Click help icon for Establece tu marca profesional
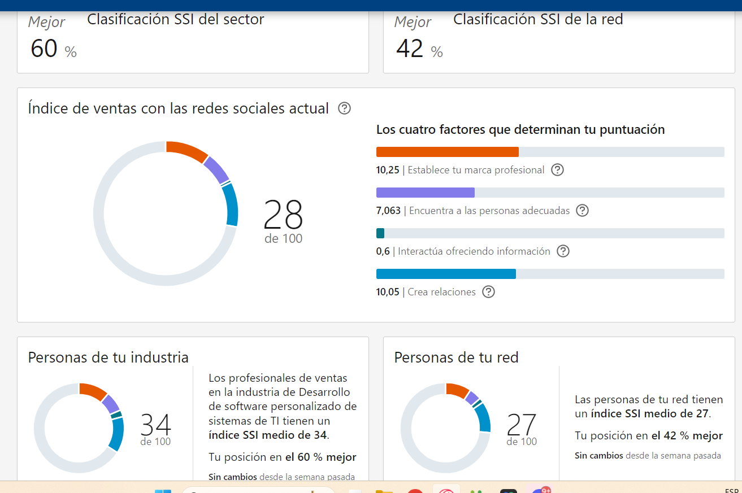Image resolution: width=742 pixels, height=493 pixels. coord(558,170)
